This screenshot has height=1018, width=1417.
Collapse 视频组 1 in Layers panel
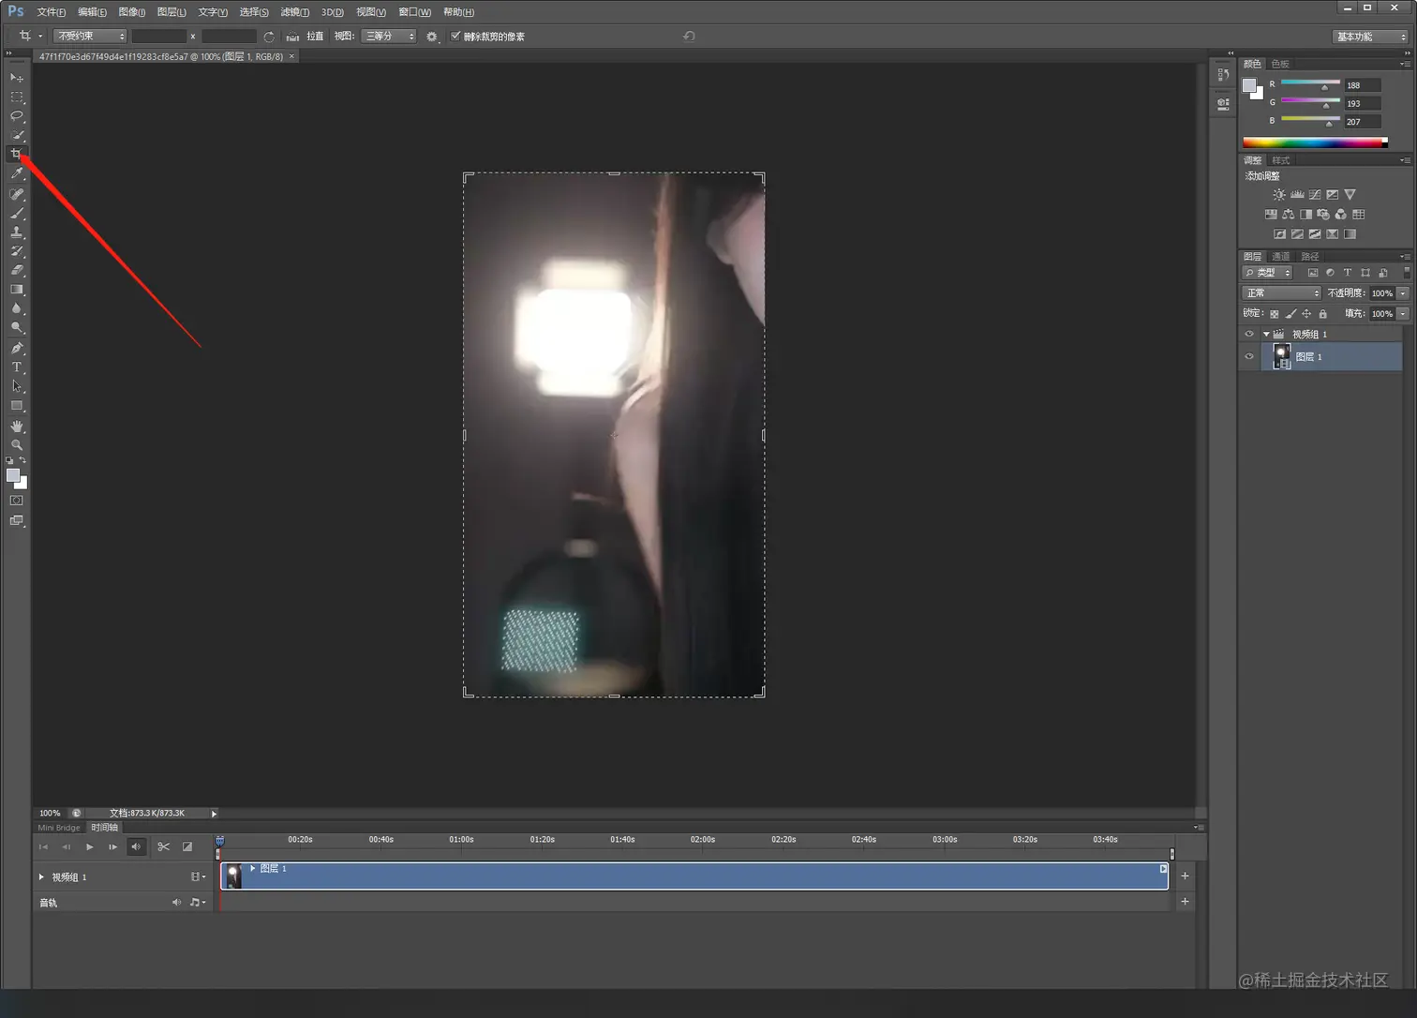click(1266, 335)
